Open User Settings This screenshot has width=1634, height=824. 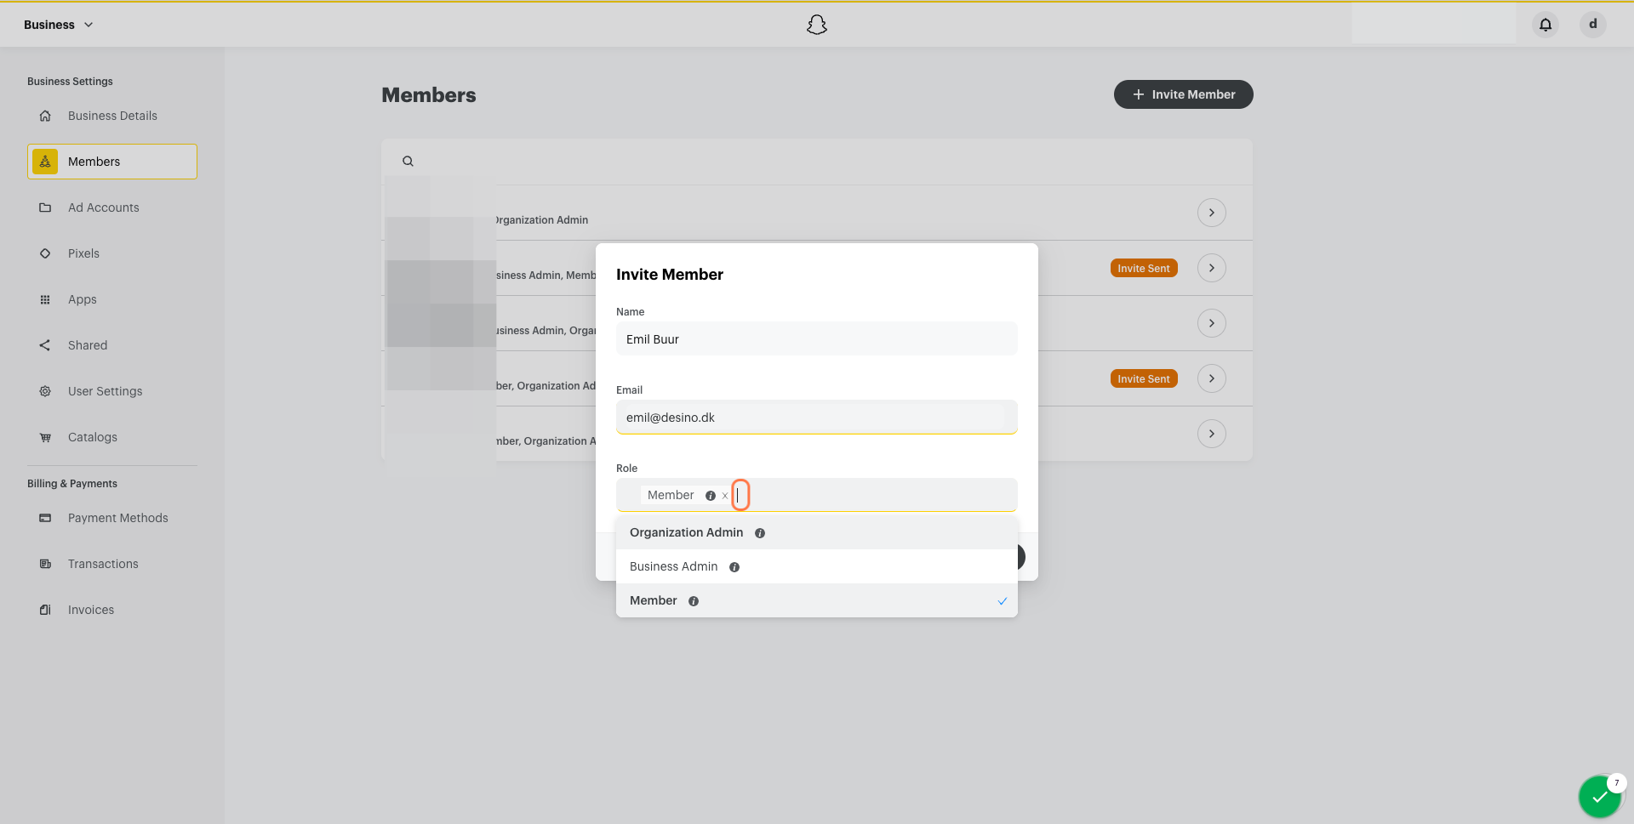[x=112, y=391]
